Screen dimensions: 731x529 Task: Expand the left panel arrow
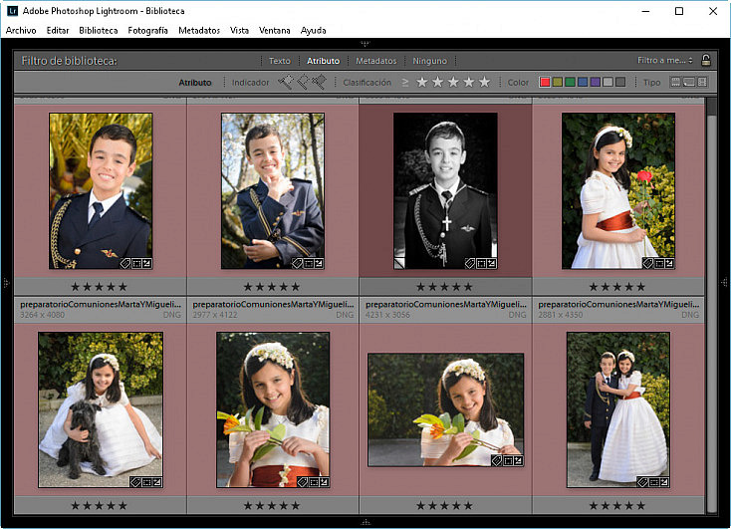(6, 283)
